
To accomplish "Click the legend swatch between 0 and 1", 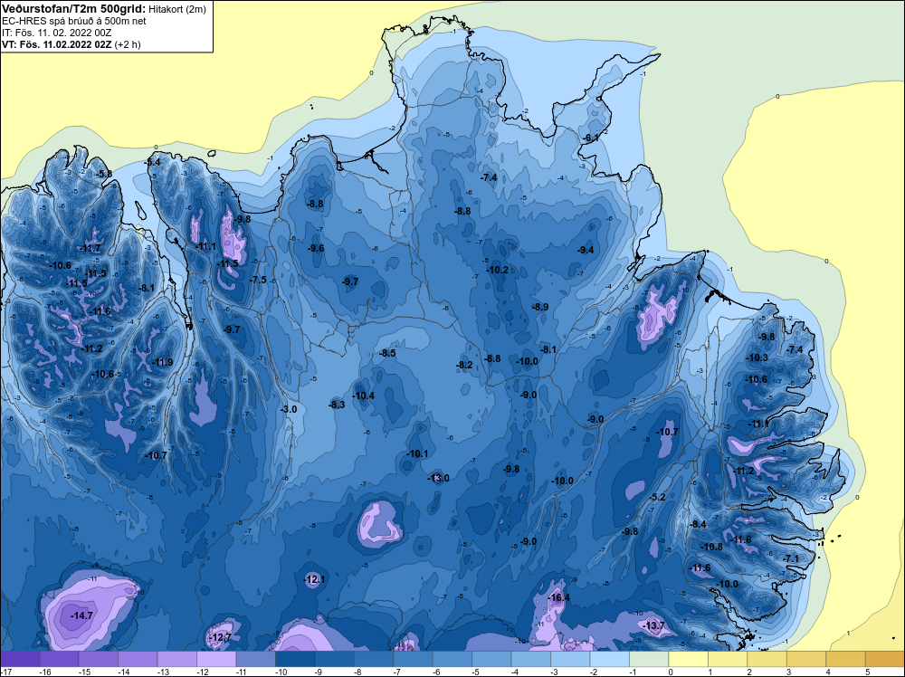I will click(x=689, y=659).
